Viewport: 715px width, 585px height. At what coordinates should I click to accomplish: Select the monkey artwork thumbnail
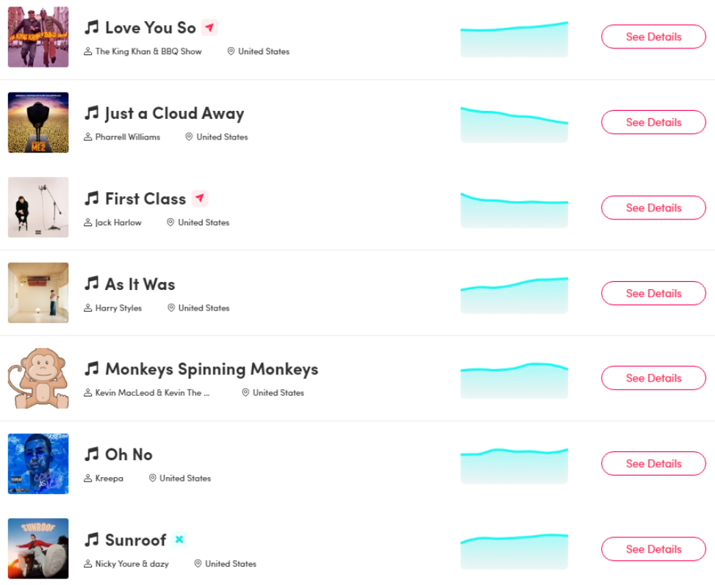coord(38,378)
